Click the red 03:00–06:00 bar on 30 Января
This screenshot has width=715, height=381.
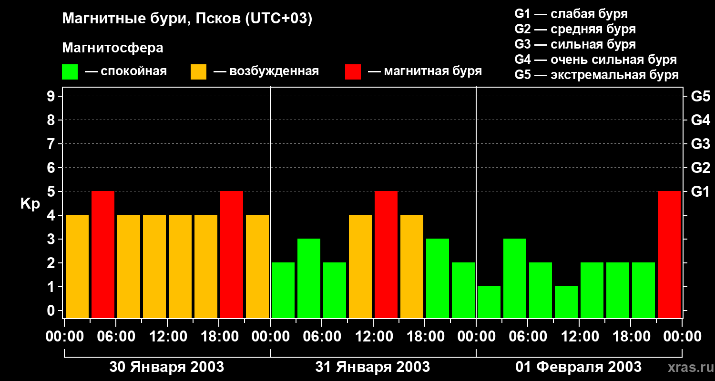pos(103,254)
